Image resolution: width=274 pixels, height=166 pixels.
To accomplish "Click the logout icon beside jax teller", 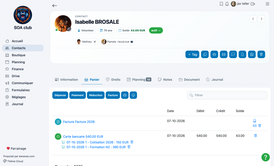I will 253,4.
